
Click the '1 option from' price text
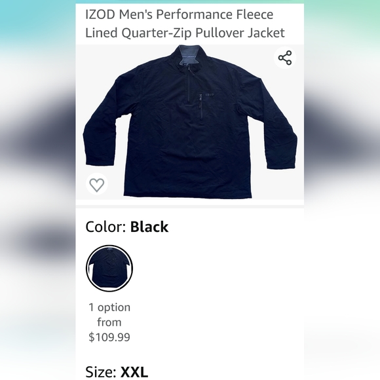tap(109, 314)
